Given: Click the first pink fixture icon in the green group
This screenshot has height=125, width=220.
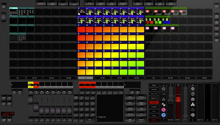Looking at the screenshot, I should pos(148,28).
